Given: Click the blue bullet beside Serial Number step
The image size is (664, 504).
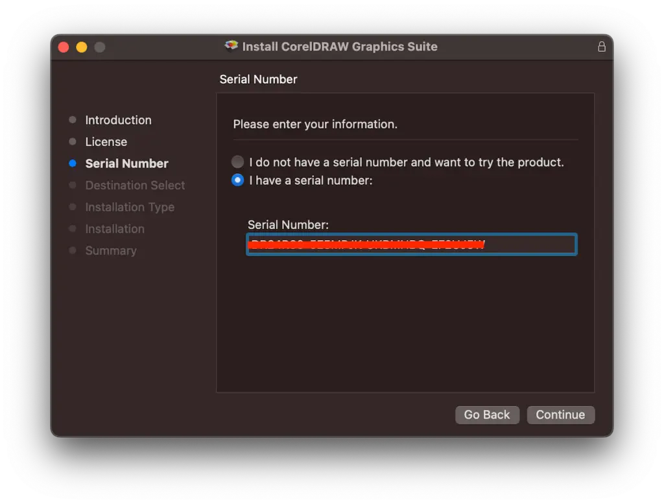Looking at the screenshot, I should pyautogui.click(x=73, y=163).
